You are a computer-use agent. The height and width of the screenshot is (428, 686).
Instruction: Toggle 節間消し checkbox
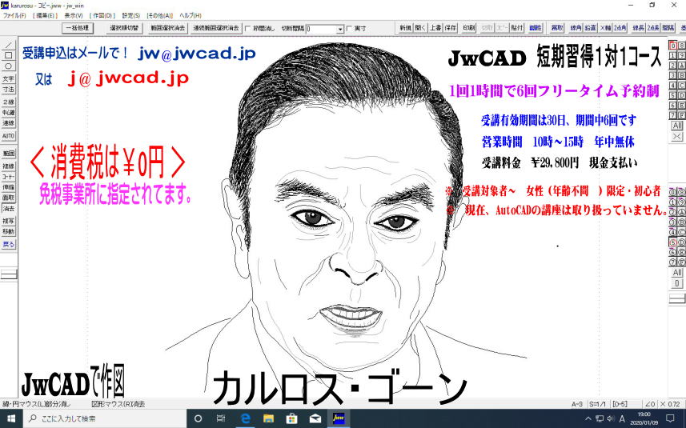click(247, 29)
